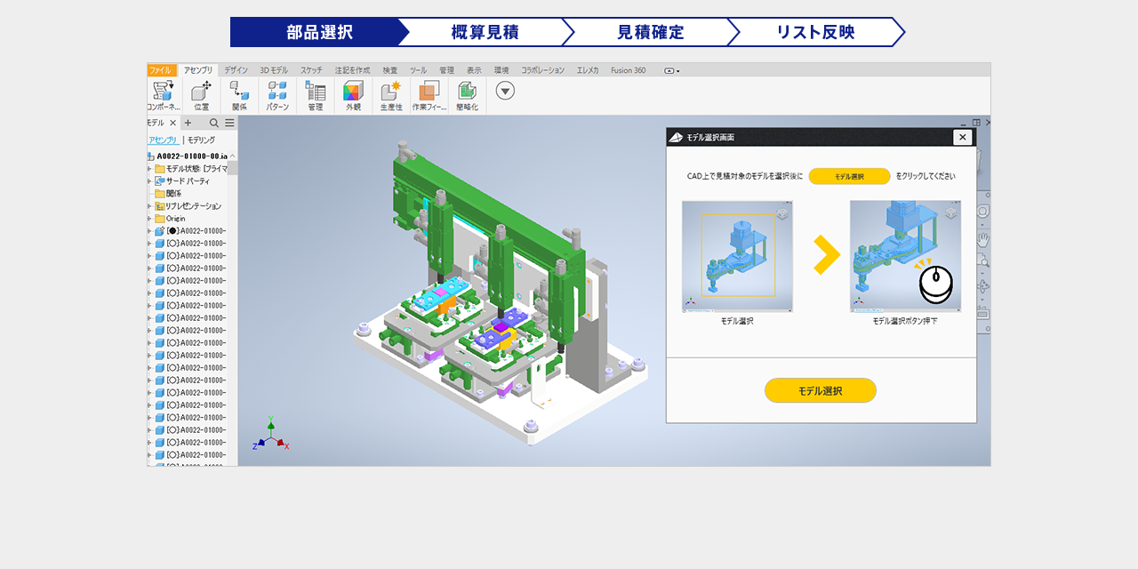The image size is (1138, 569).
Task: Switch to the スケッチ ribbon tab
Action: tap(311, 70)
